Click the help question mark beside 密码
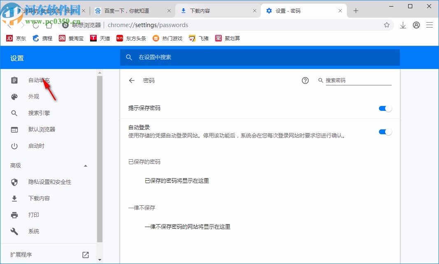Image resolution: width=439 pixels, height=264 pixels. pos(305,80)
